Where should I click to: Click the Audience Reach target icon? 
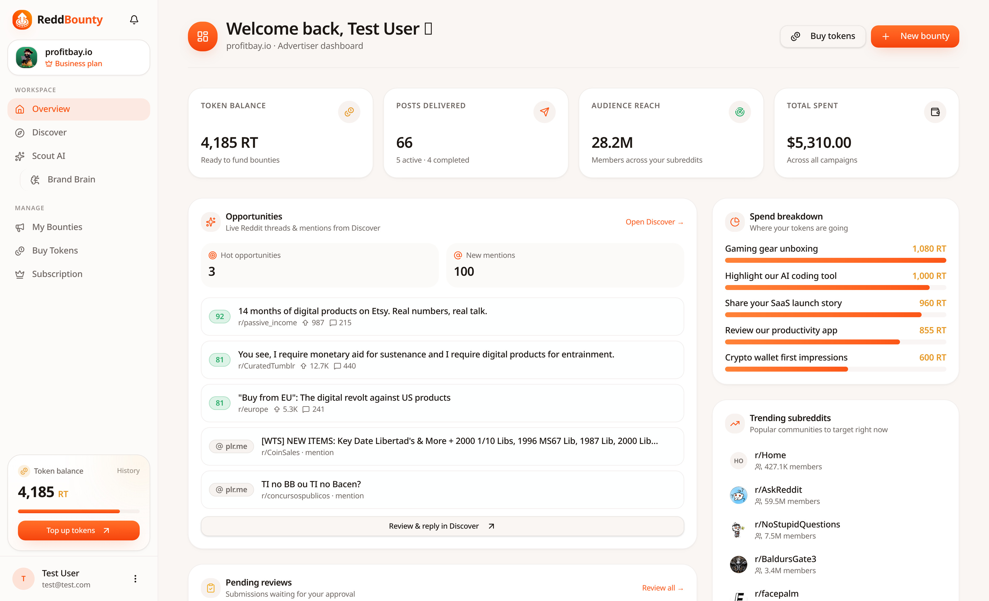point(740,112)
